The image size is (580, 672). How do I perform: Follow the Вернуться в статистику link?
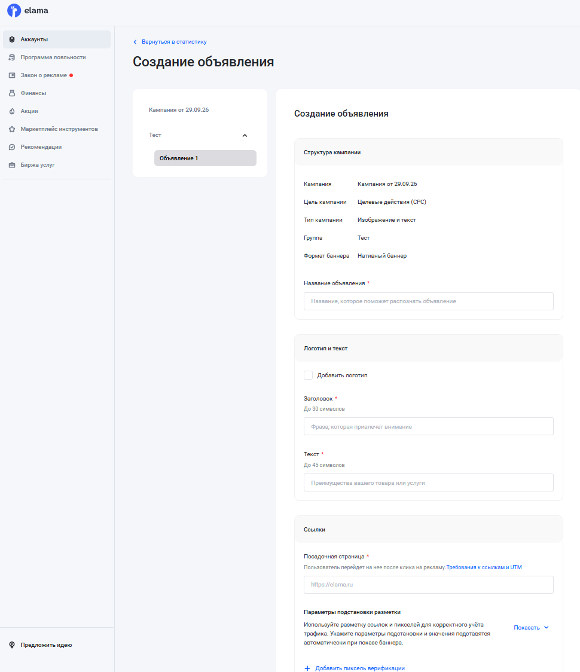tap(174, 42)
